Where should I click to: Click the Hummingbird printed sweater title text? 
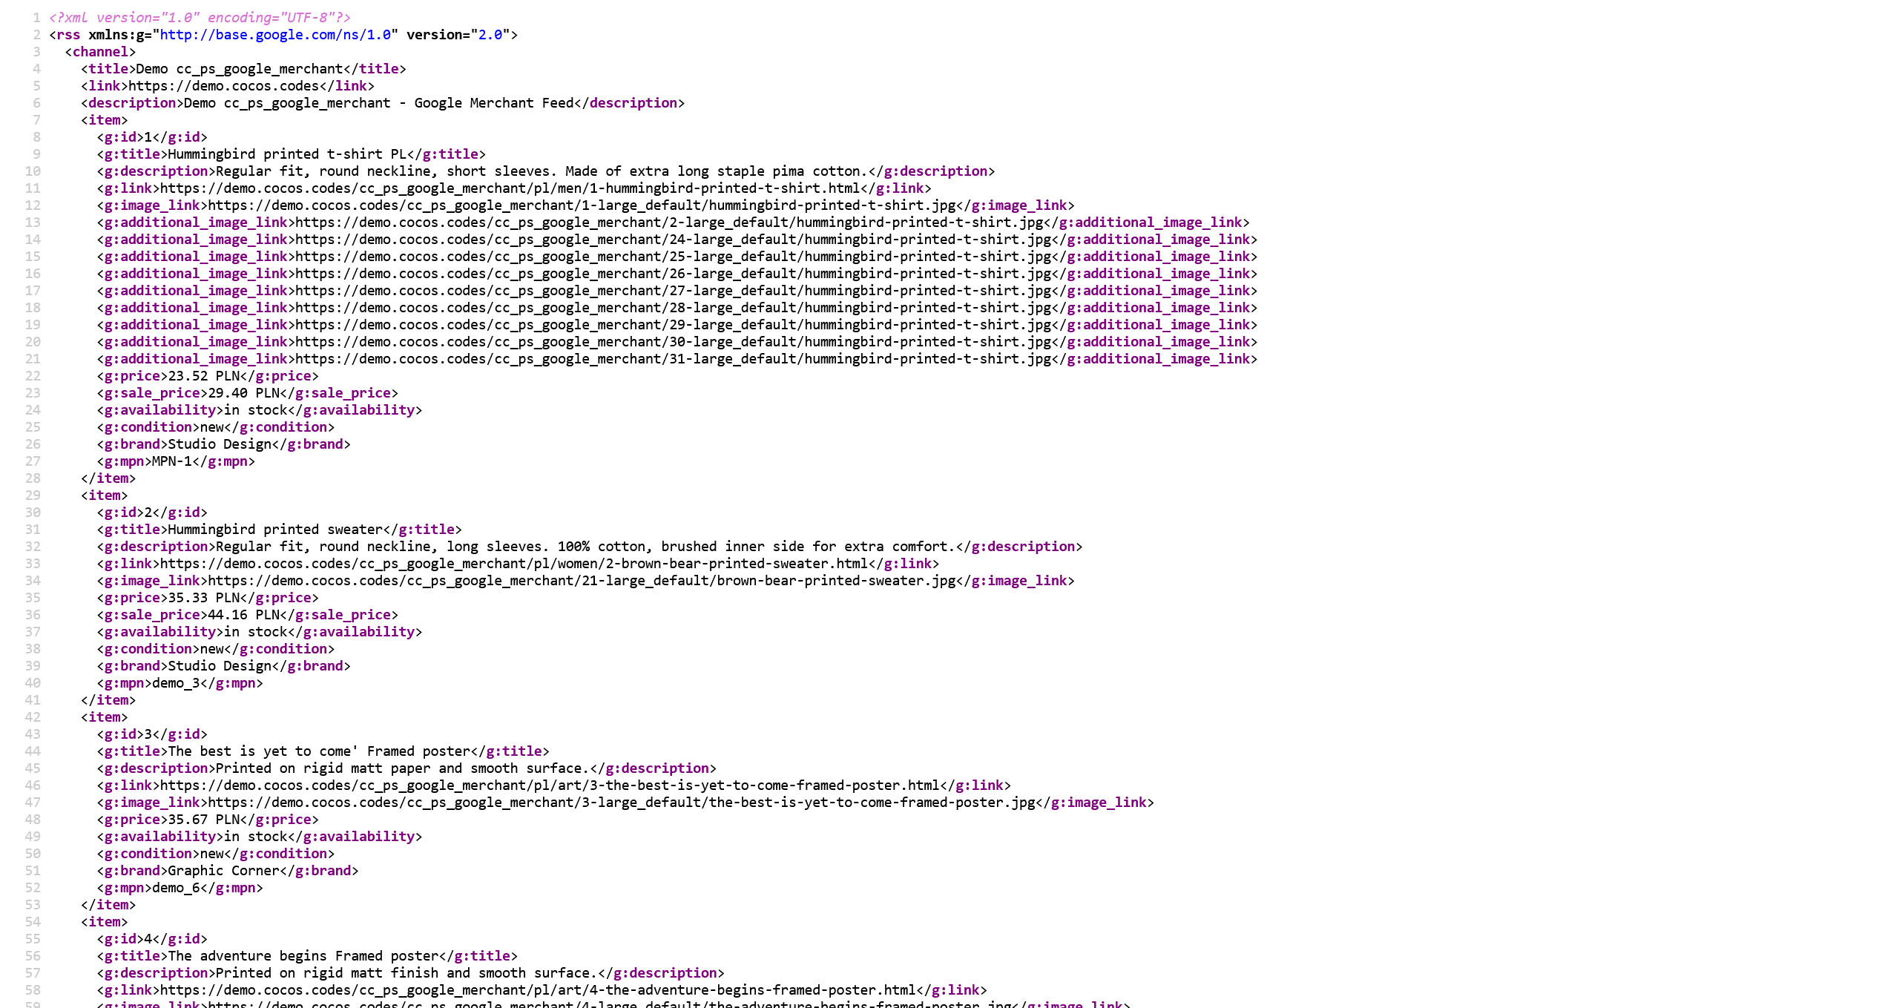point(275,530)
